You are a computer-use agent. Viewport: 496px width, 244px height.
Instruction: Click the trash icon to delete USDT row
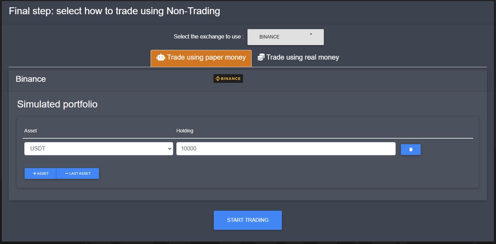coord(411,149)
